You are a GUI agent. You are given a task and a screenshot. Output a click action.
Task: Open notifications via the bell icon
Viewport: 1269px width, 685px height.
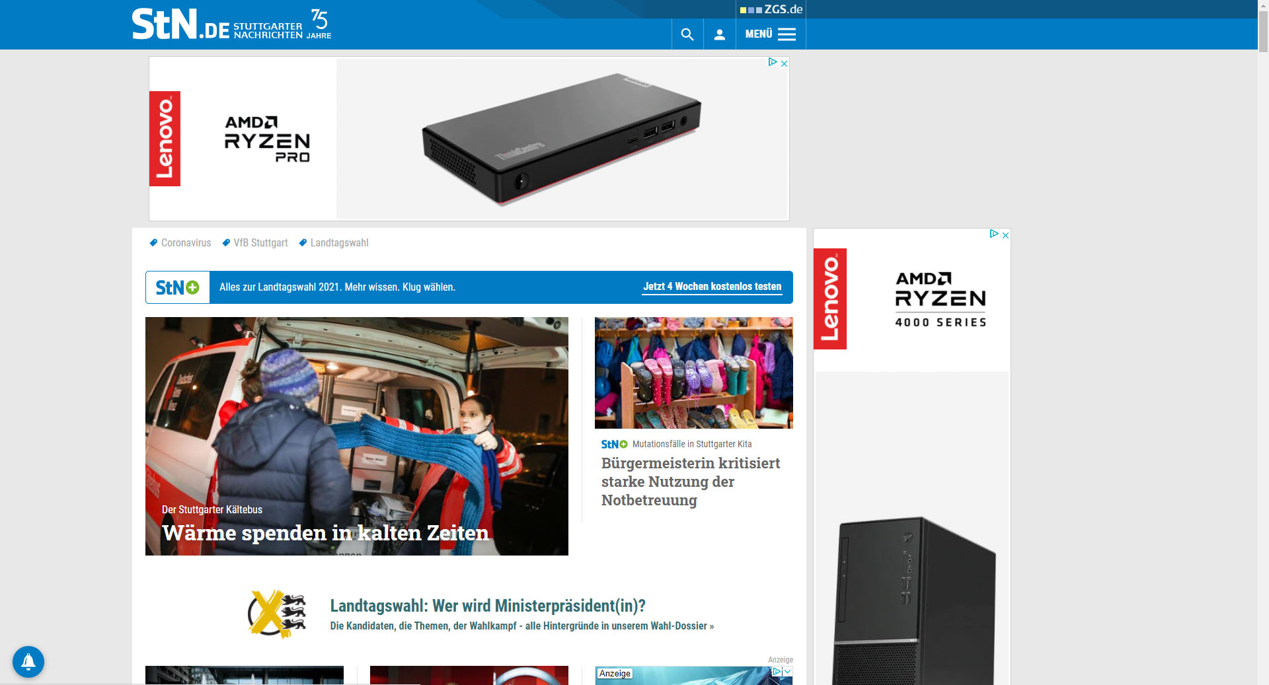[28, 661]
